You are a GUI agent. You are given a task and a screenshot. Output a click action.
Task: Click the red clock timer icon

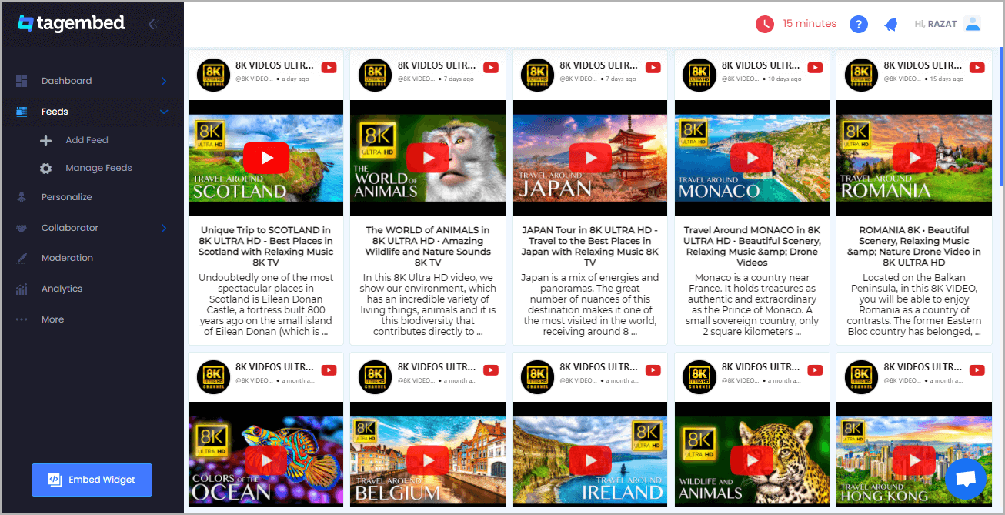coord(764,24)
